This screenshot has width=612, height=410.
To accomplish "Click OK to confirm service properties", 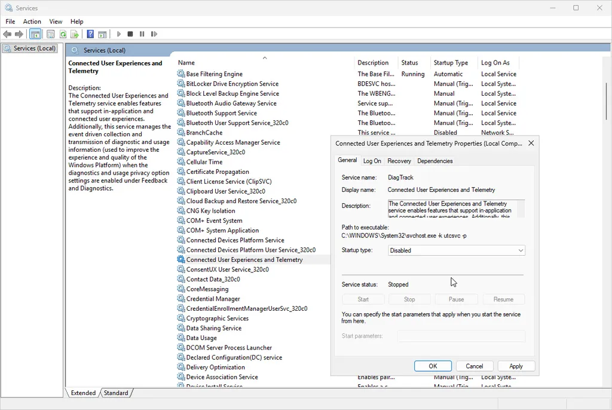I will [x=433, y=365].
